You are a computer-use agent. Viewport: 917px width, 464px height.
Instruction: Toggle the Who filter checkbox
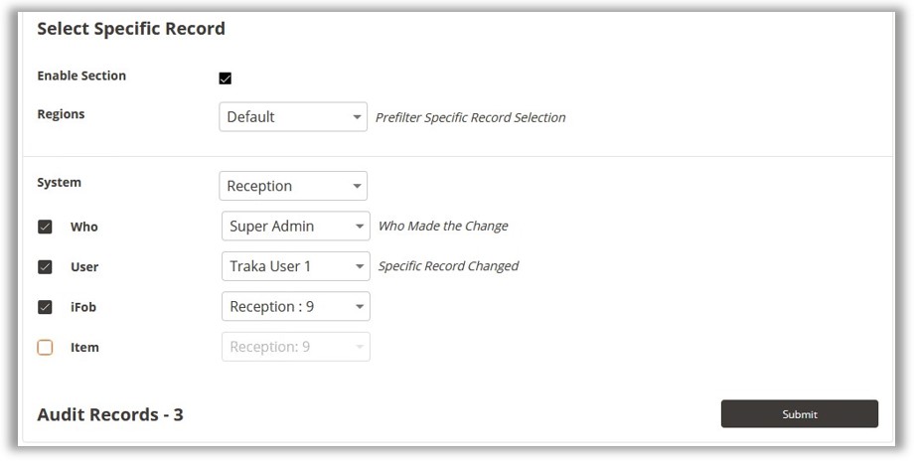[45, 227]
